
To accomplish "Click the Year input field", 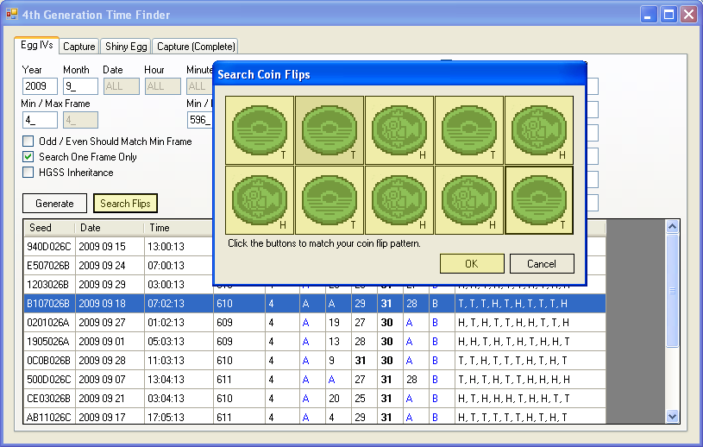I will 40,86.
